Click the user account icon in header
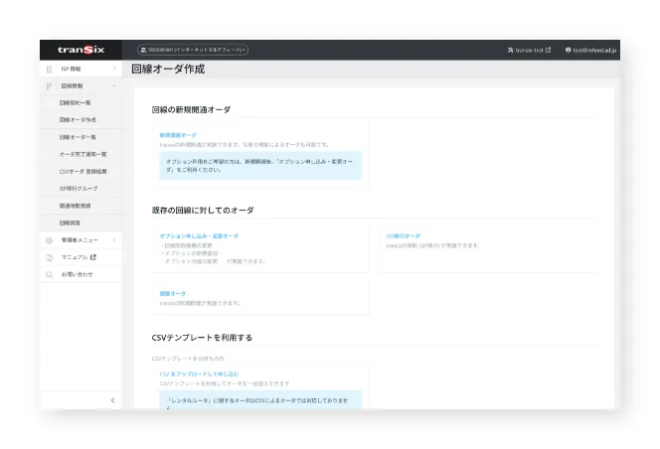Screen dimensions: 660x449 click(x=568, y=50)
